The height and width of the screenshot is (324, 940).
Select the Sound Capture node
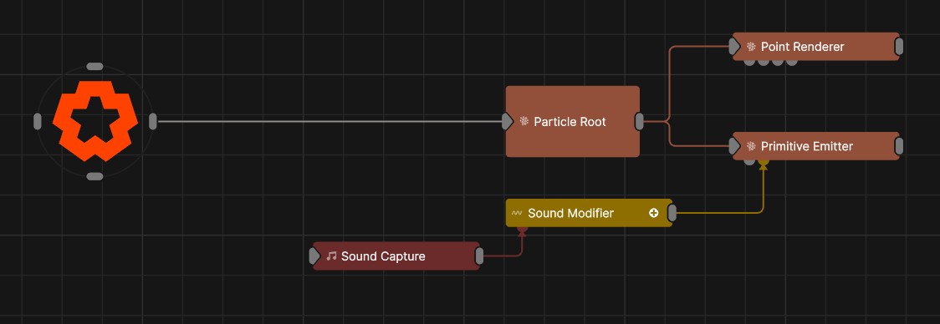[396, 256]
